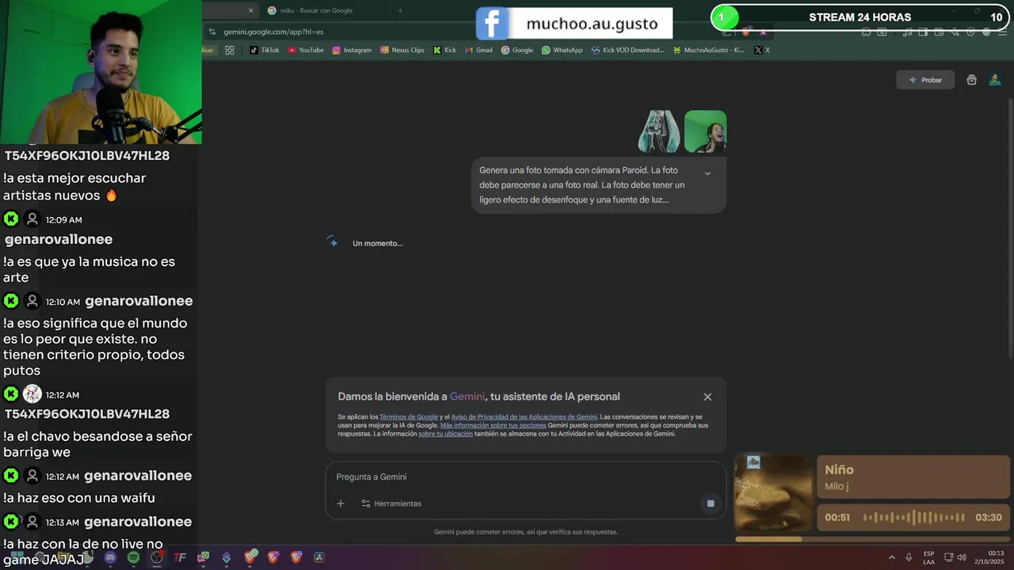Open Términos de Google link

click(x=409, y=416)
